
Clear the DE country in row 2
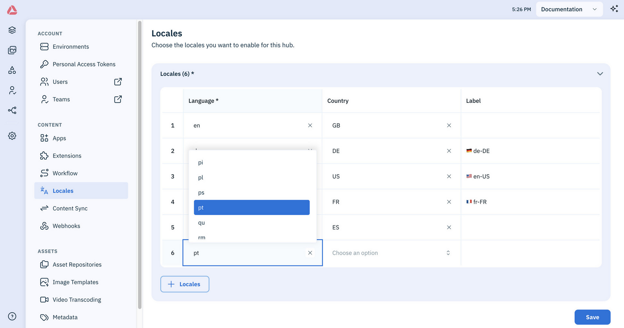click(x=449, y=151)
